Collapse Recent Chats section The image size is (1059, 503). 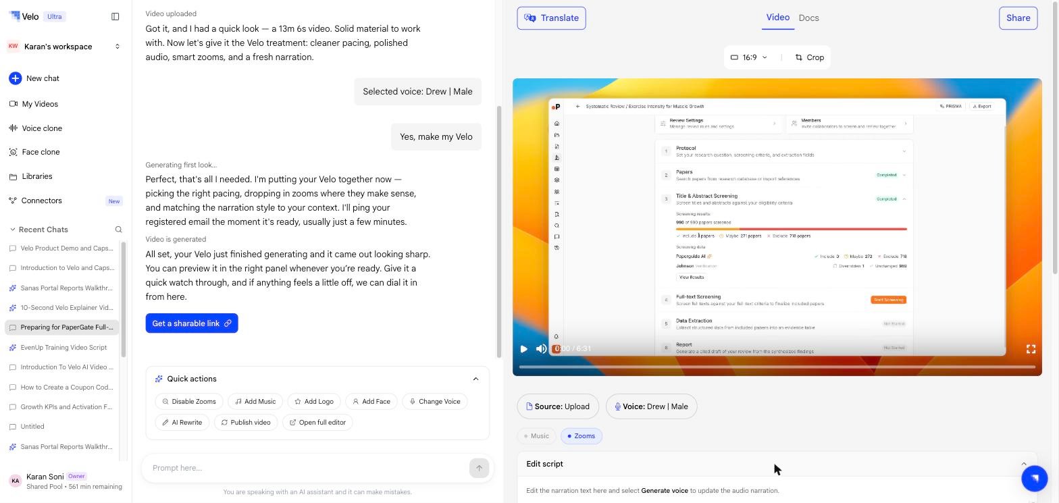click(x=12, y=230)
